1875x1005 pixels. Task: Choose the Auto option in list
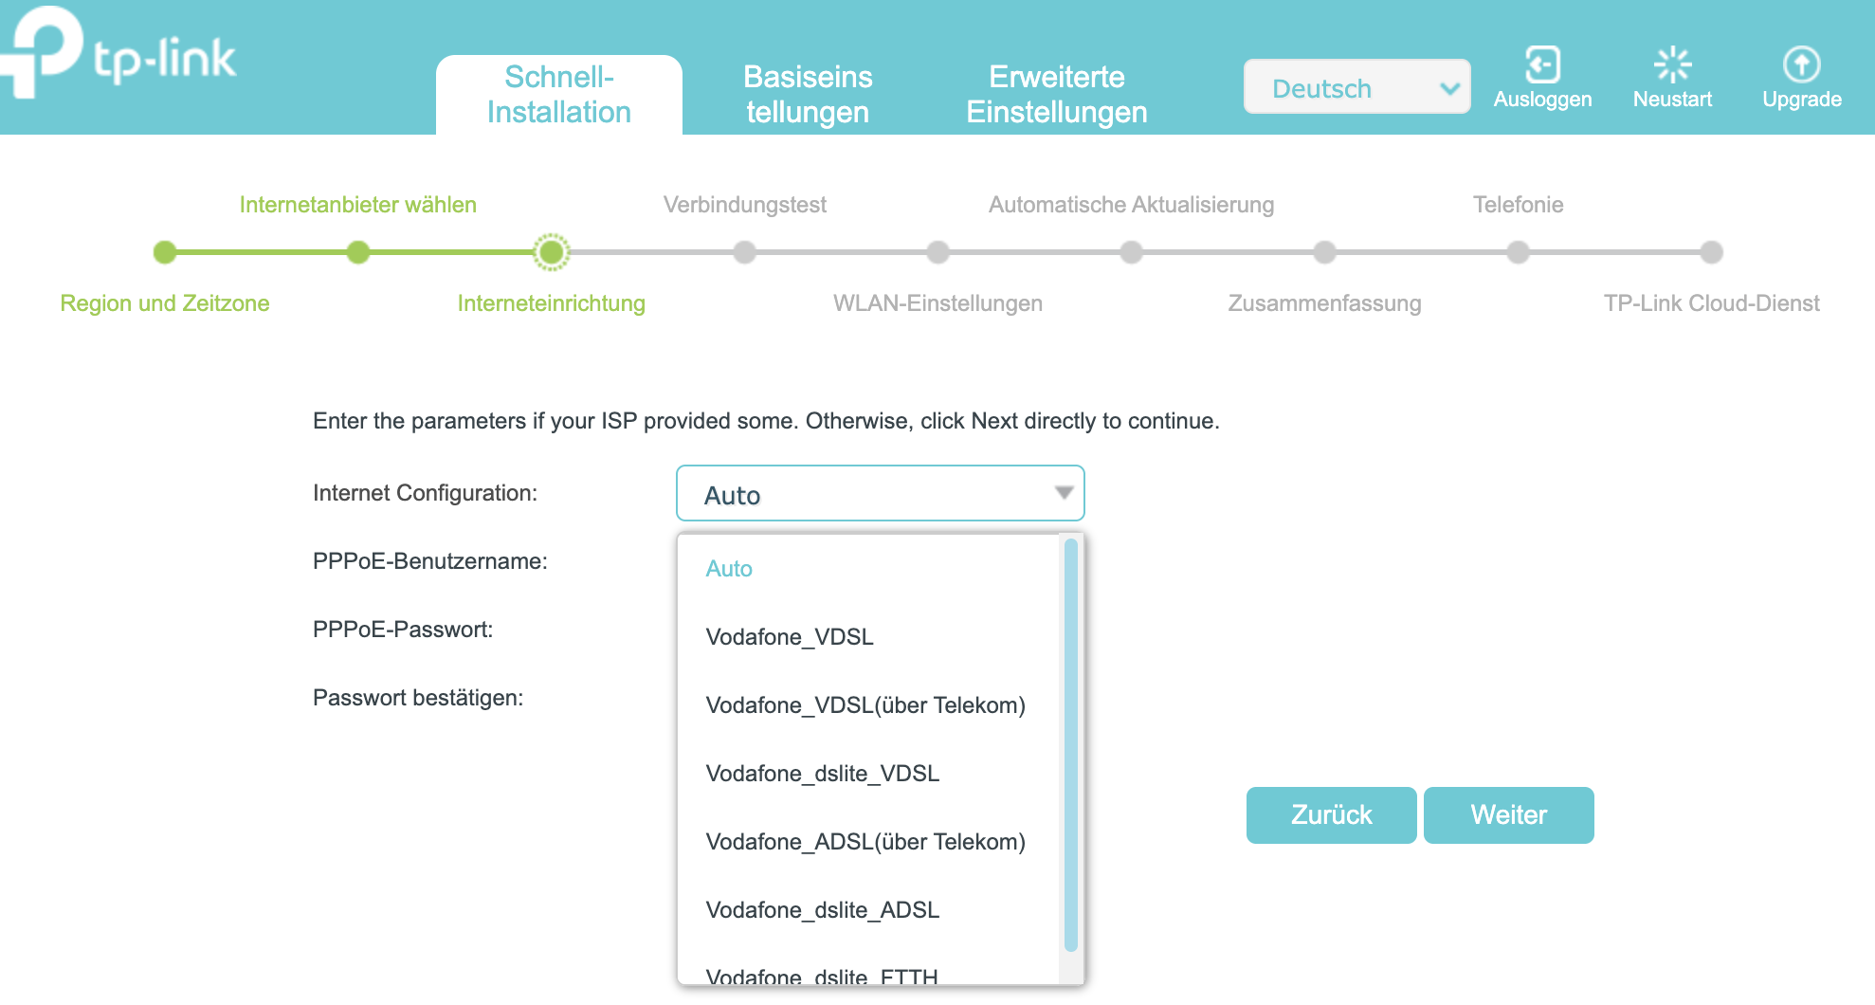point(729,569)
